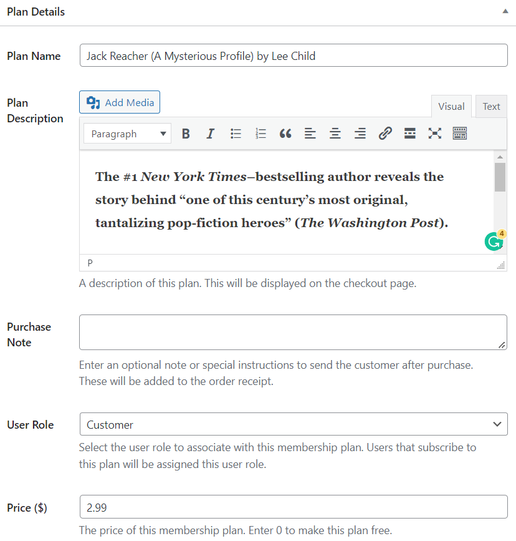
Task: Click the Plan Name input field
Action: tap(294, 55)
